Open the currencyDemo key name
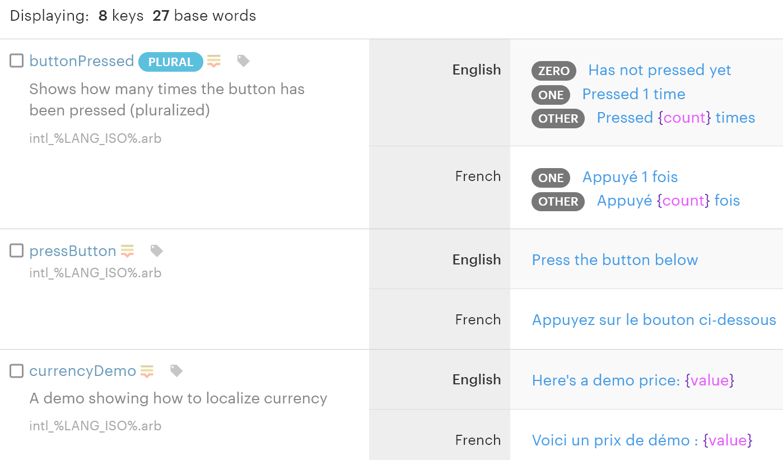783x460 pixels. [x=83, y=371]
